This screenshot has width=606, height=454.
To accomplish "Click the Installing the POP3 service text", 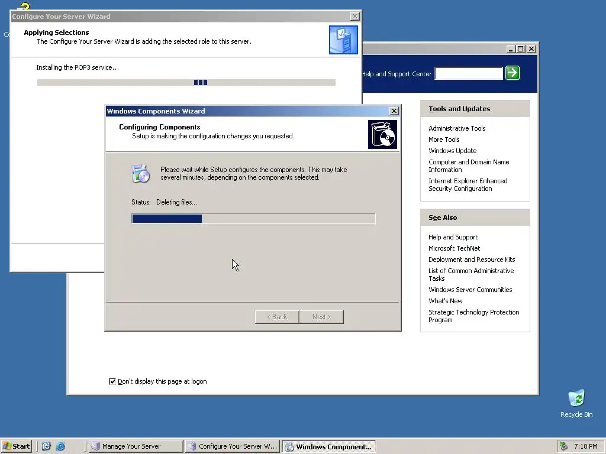I will pyautogui.click(x=78, y=67).
